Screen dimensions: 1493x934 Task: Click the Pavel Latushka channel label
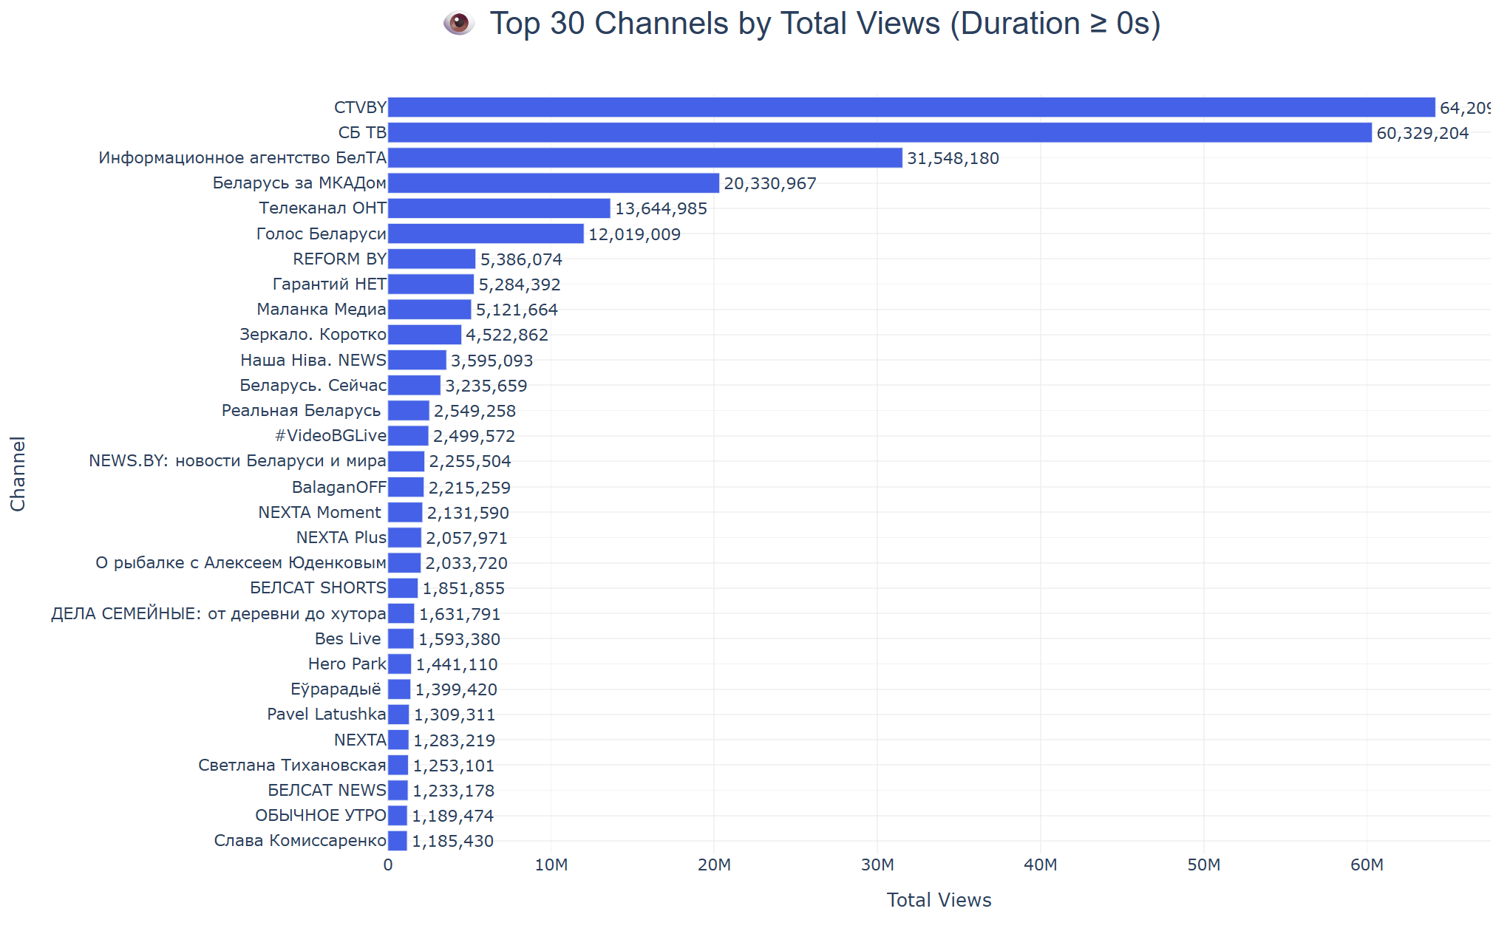(326, 715)
